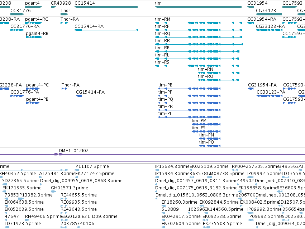305x229 pixels.
Task: Select protein tim-PO
Action: pyautogui.click(x=210, y=146)
